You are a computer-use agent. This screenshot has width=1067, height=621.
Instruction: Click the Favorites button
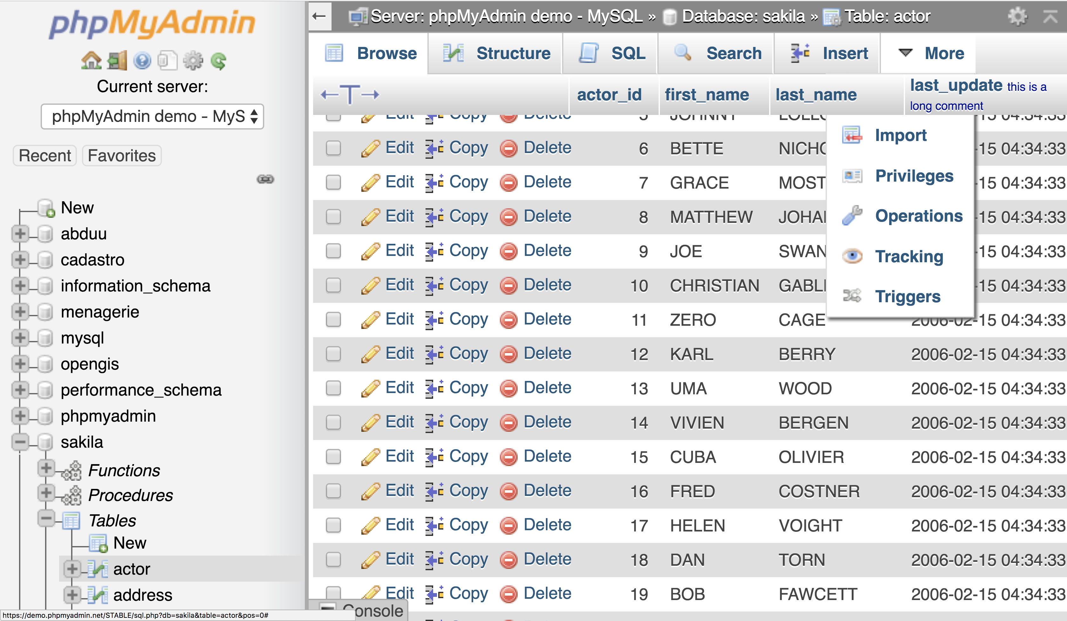(122, 156)
